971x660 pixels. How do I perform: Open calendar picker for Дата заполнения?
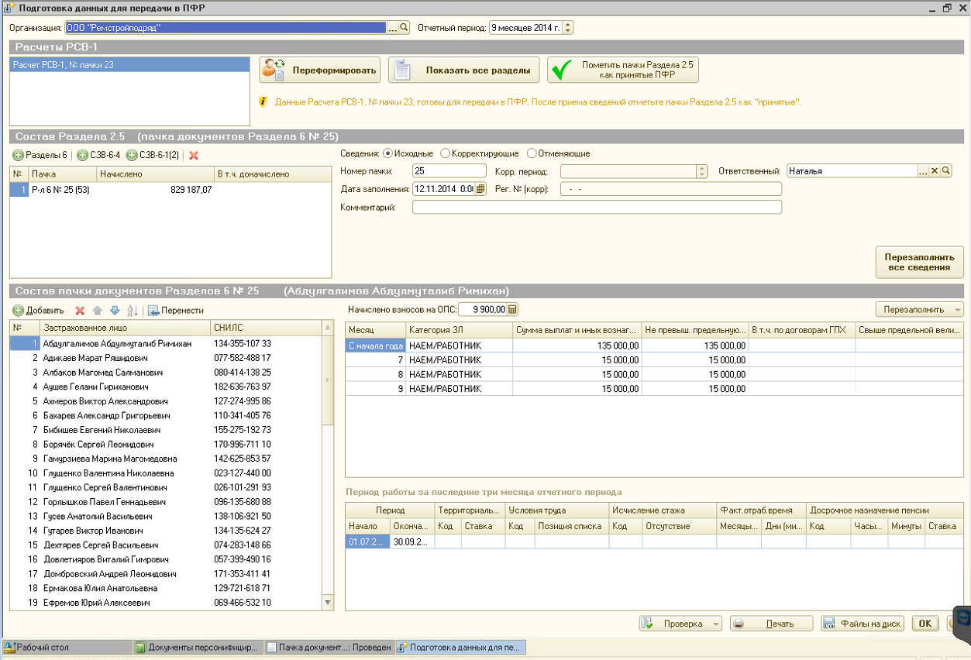point(480,188)
